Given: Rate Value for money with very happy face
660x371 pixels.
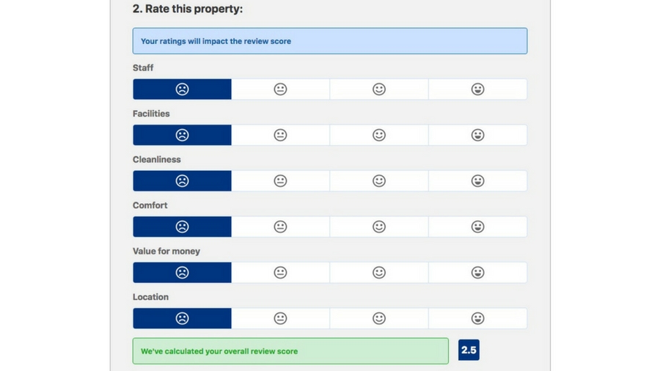Looking at the screenshot, I should (477, 273).
